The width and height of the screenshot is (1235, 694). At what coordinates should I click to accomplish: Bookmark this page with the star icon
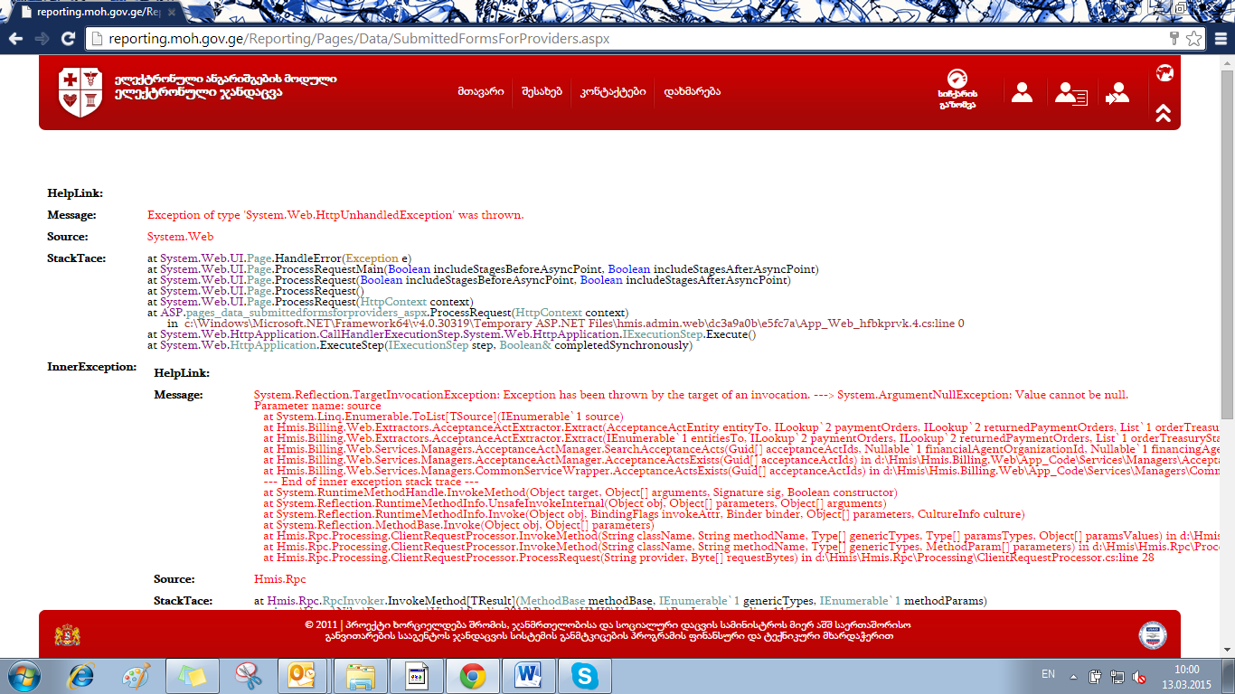(x=1193, y=39)
